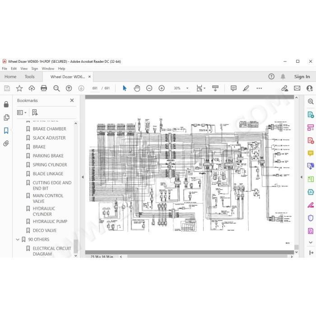
Task: Open zoom level dropdown at 30%
Action: tap(187, 88)
